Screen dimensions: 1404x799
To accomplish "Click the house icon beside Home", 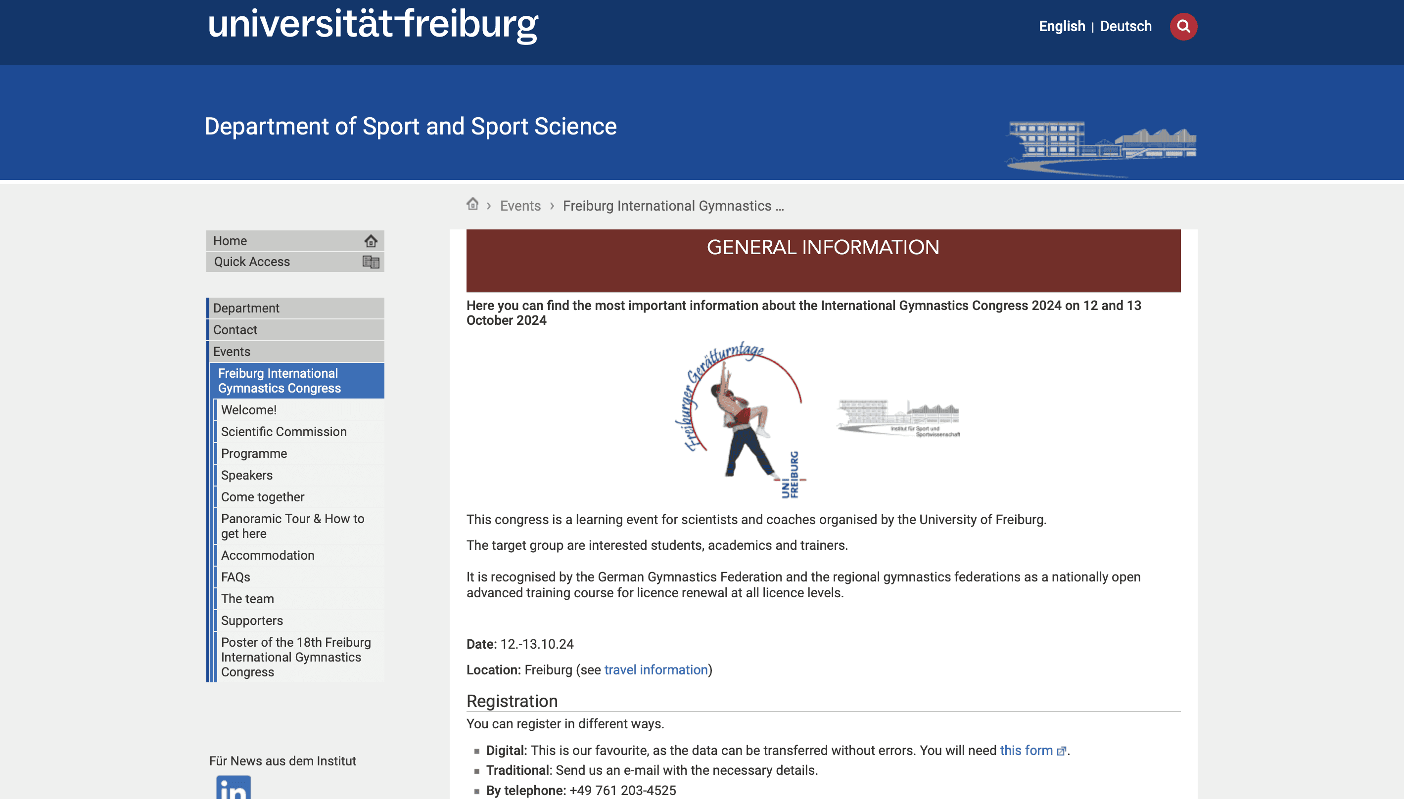I will tap(371, 241).
